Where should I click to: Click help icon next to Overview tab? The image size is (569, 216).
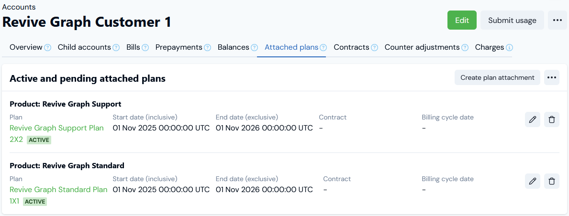[48, 48]
